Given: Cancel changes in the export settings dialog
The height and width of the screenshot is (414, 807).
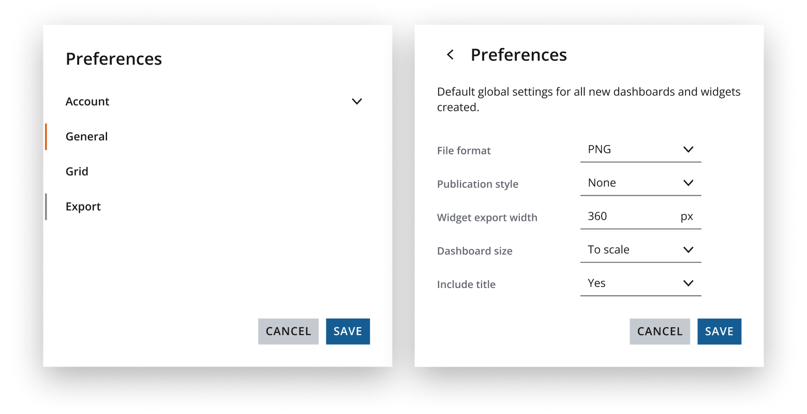Looking at the screenshot, I should (660, 331).
